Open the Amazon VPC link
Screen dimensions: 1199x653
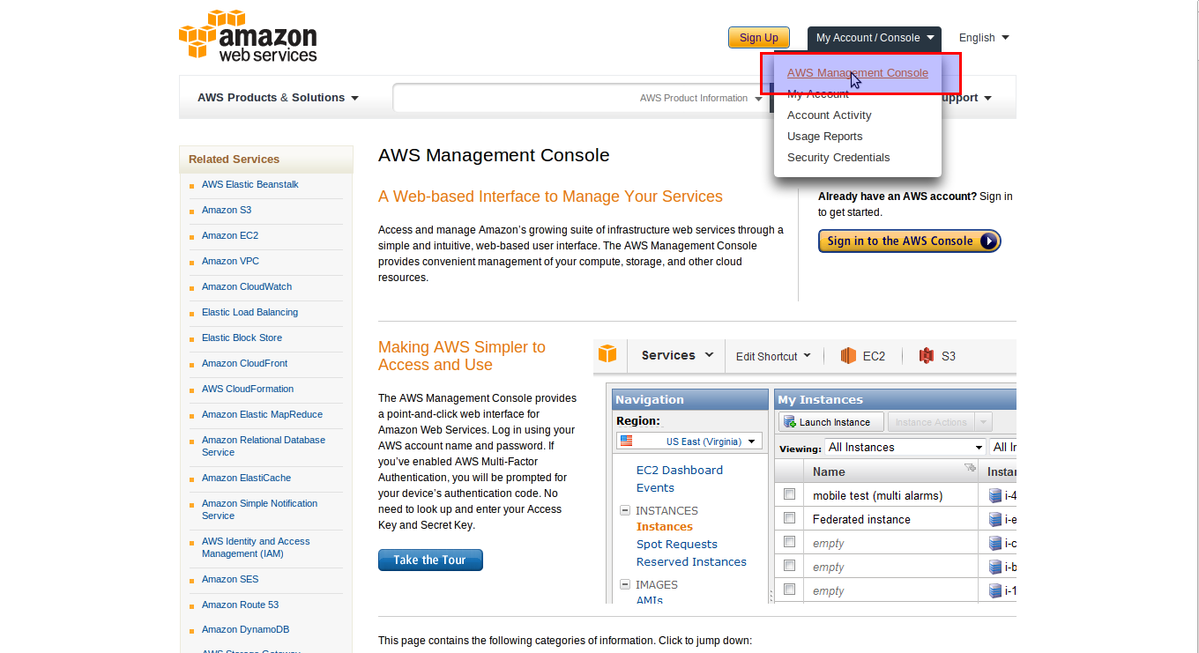[230, 261]
